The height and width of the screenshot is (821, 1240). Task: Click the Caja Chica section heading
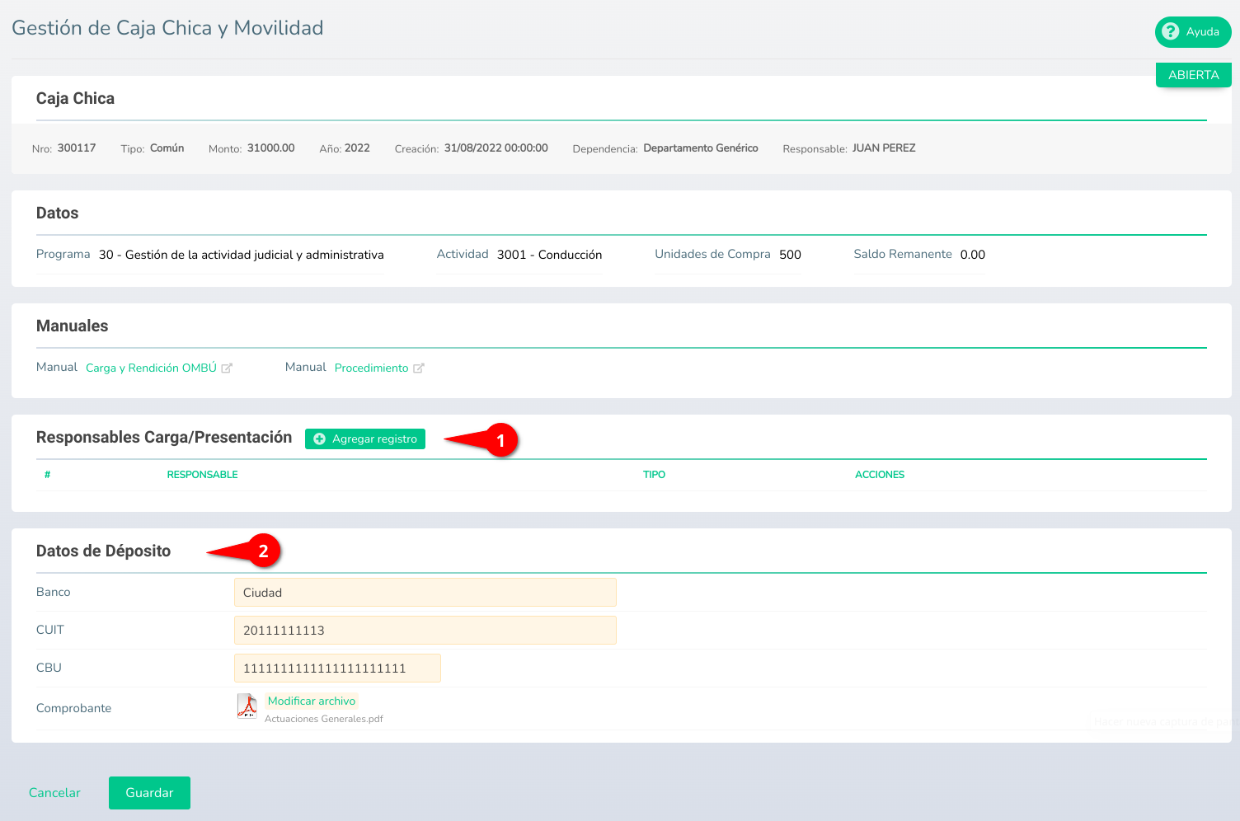coord(75,99)
